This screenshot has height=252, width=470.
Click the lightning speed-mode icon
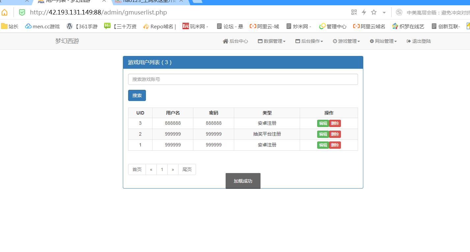coord(364,12)
